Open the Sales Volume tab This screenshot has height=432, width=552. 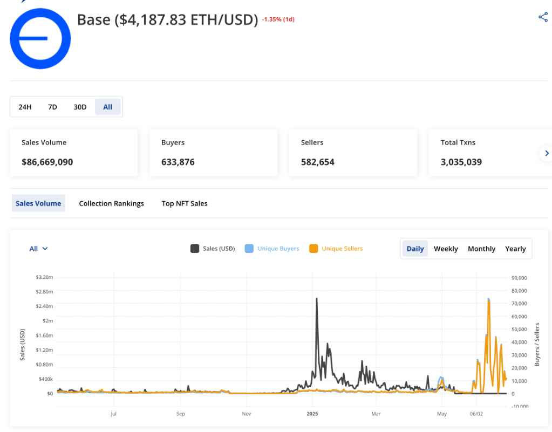click(38, 203)
